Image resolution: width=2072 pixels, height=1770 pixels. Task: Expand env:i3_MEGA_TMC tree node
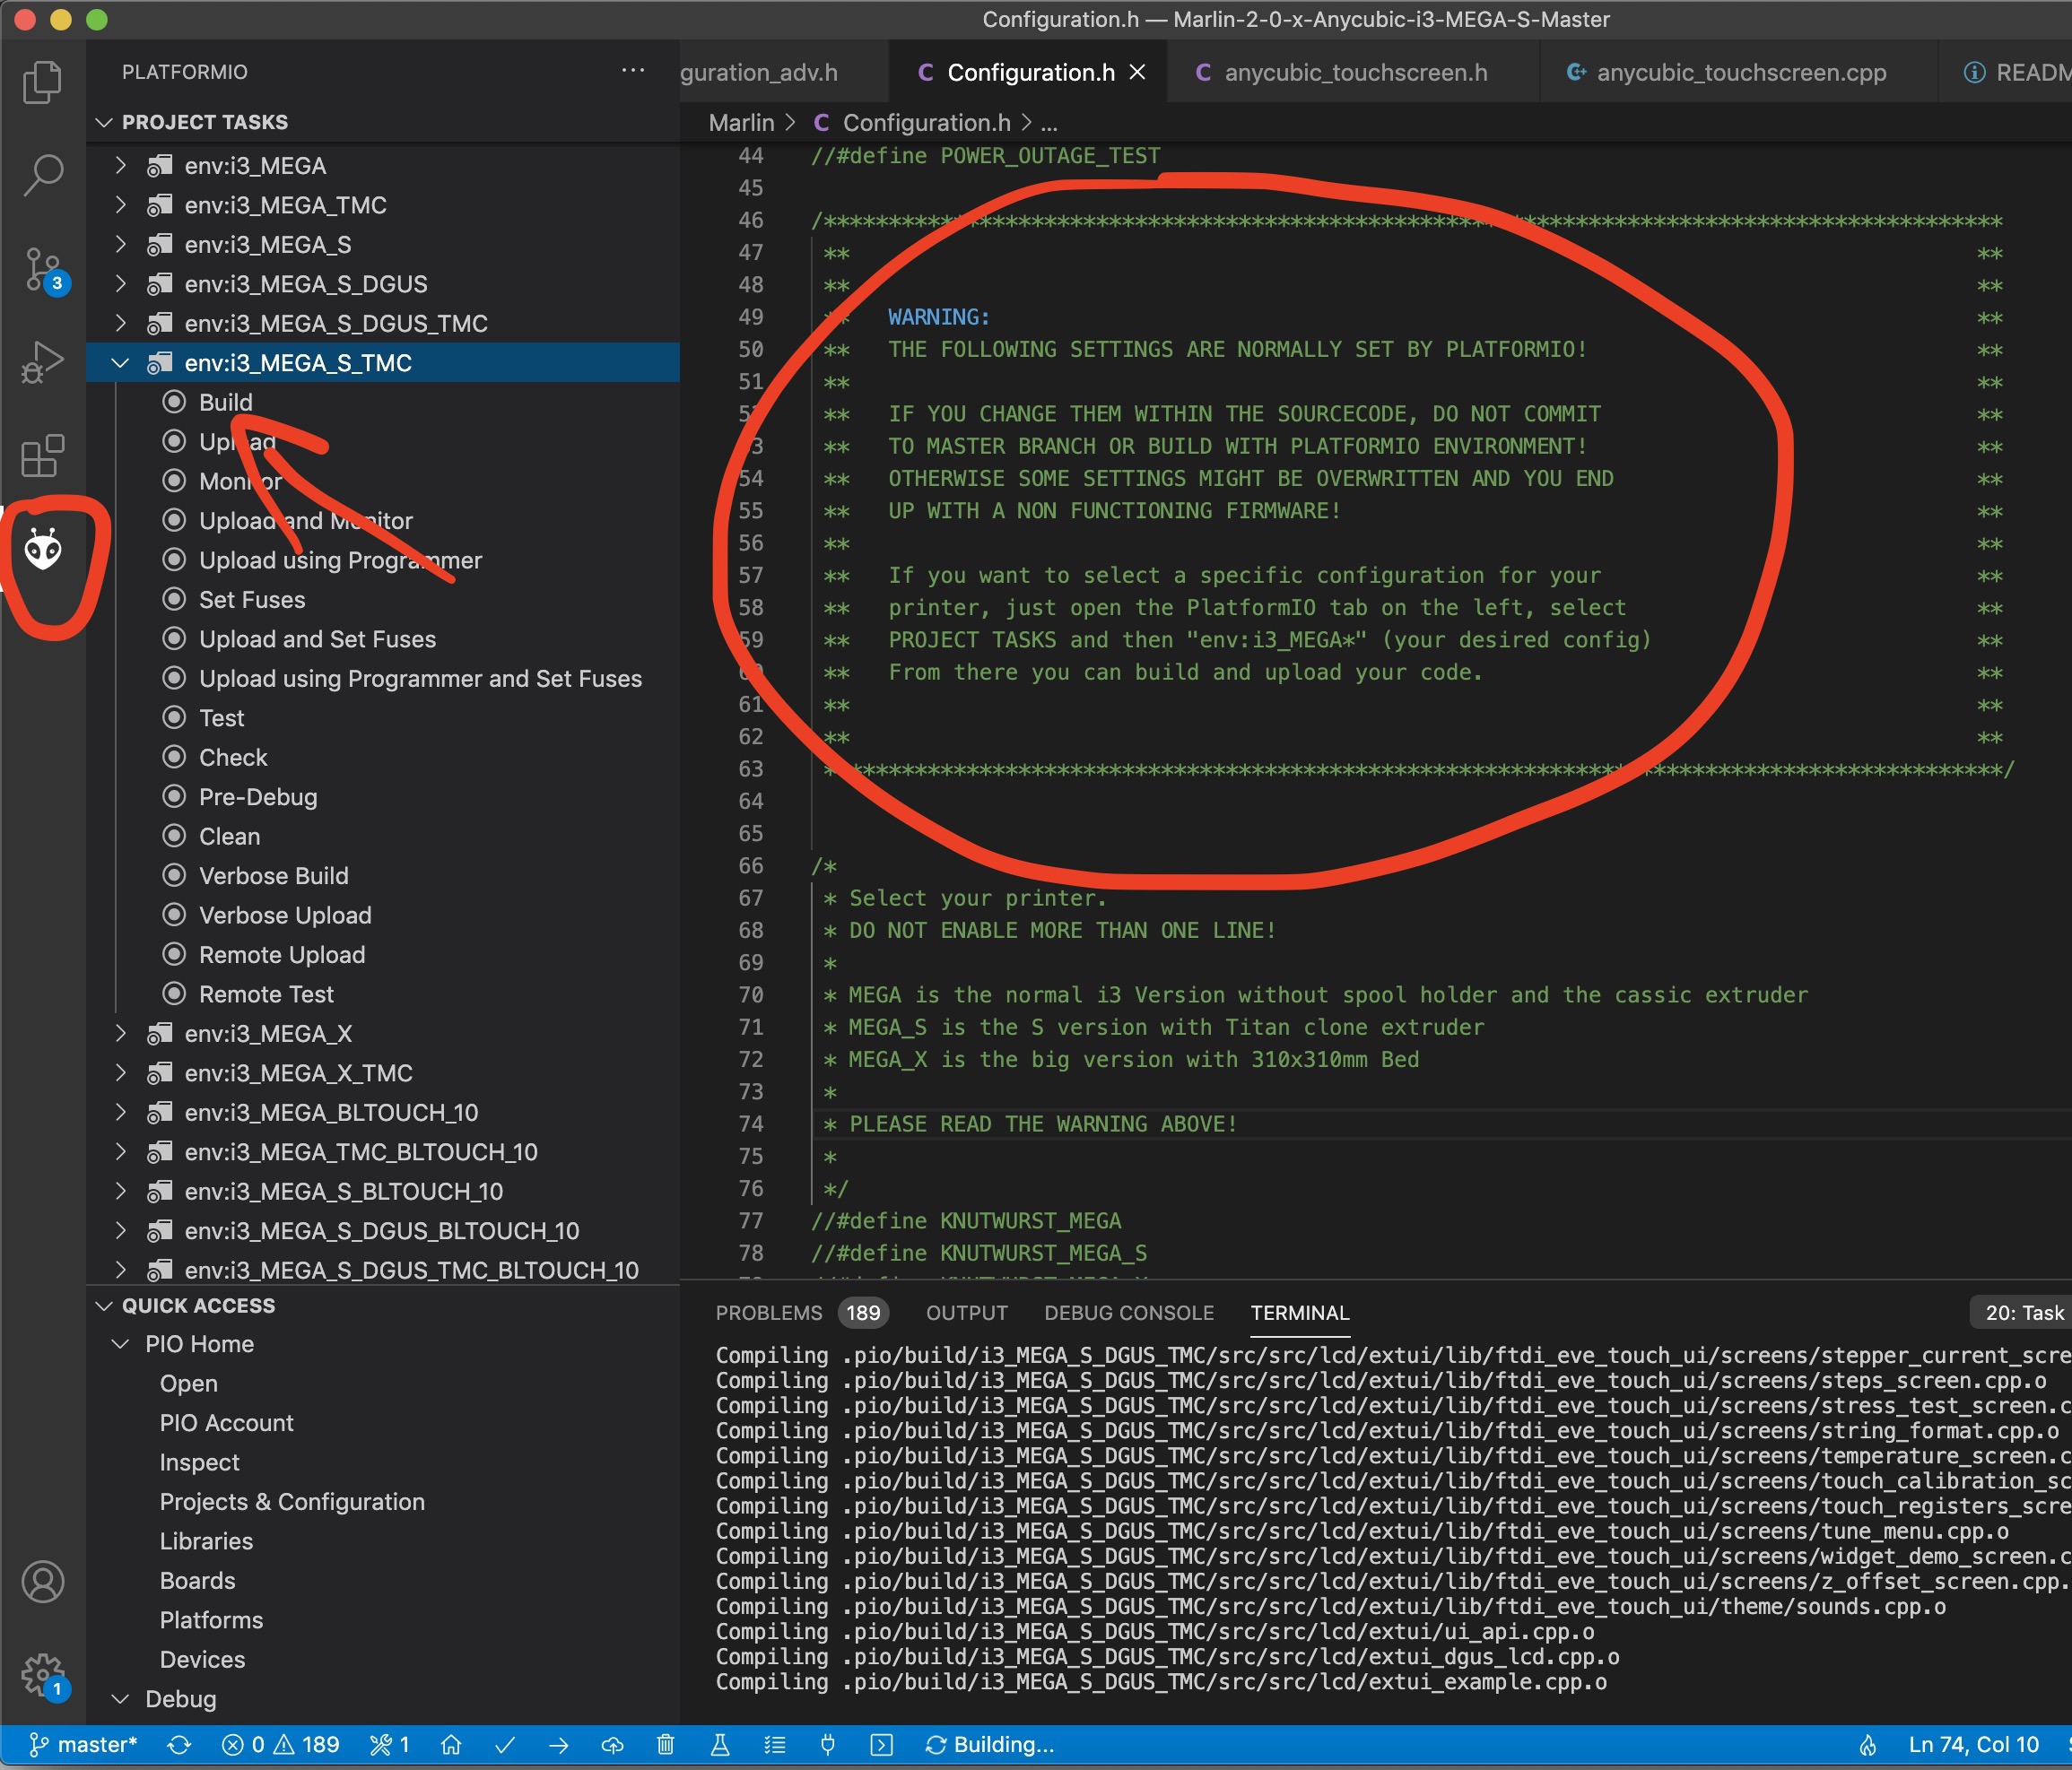click(121, 204)
